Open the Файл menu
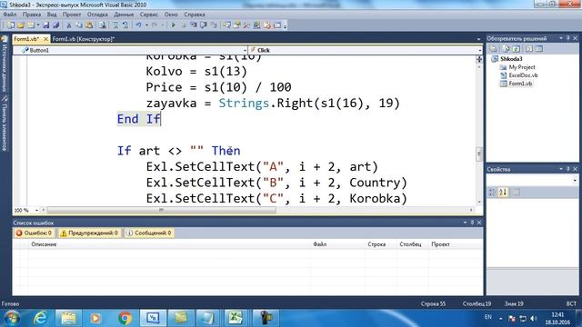Image resolution: width=582 pixels, height=327 pixels. [10, 15]
